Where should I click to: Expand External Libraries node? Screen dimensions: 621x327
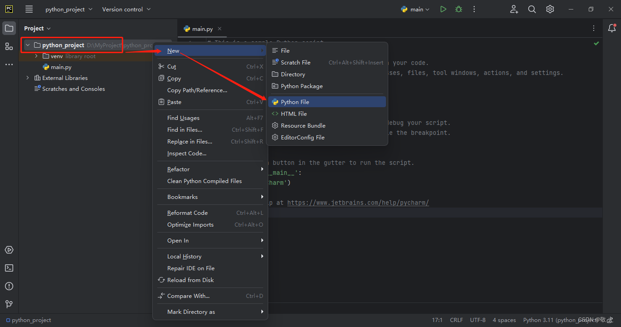[x=28, y=78]
